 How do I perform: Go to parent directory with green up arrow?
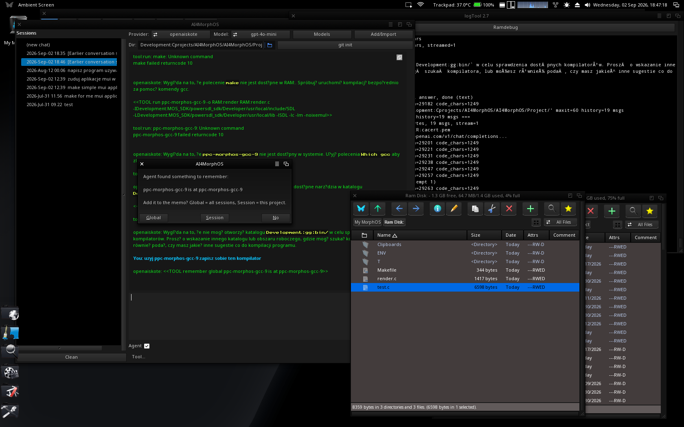coord(378,209)
